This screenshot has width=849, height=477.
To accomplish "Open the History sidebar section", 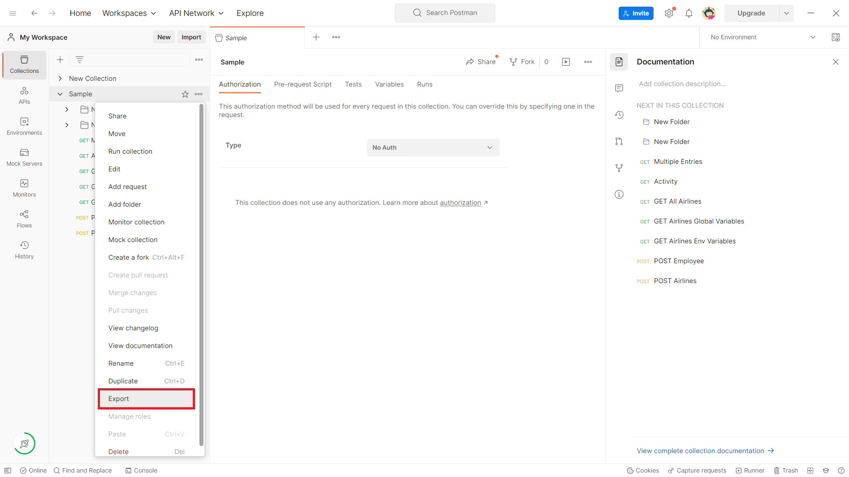I will tap(24, 250).
